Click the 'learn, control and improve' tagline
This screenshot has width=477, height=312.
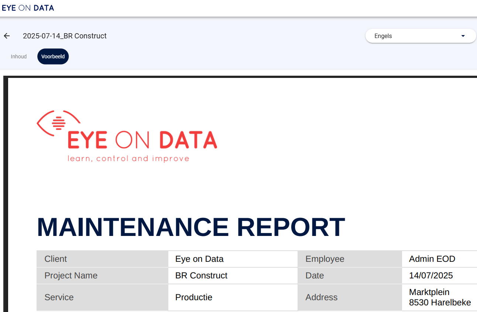click(x=128, y=159)
